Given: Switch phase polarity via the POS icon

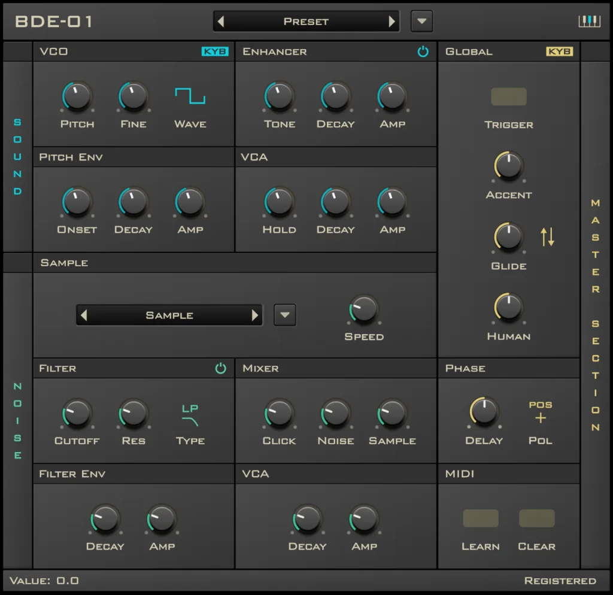Looking at the screenshot, I should pyautogui.click(x=541, y=412).
